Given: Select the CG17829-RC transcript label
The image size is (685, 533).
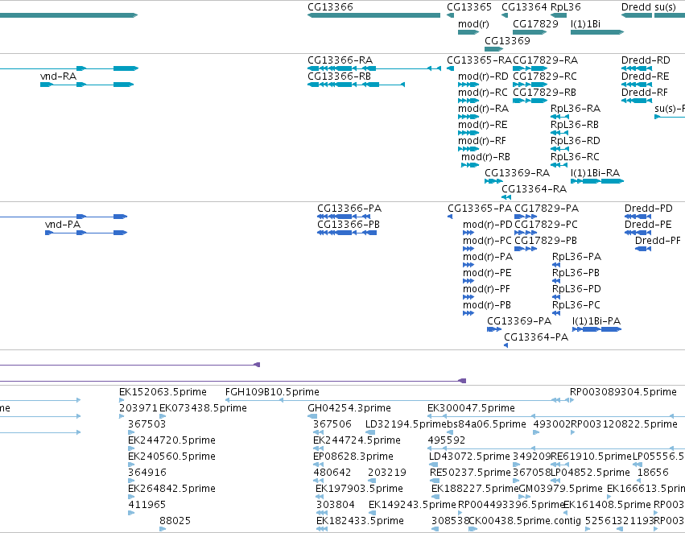Looking at the screenshot, I should pos(545,76).
